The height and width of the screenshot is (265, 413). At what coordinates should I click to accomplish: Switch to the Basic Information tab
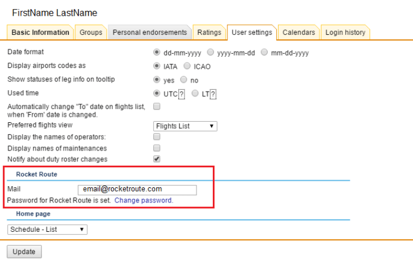pos(40,33)
